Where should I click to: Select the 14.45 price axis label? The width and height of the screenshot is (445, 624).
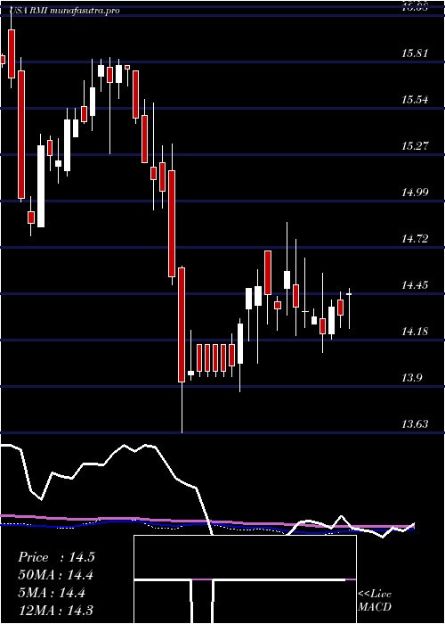click(415, 285)
